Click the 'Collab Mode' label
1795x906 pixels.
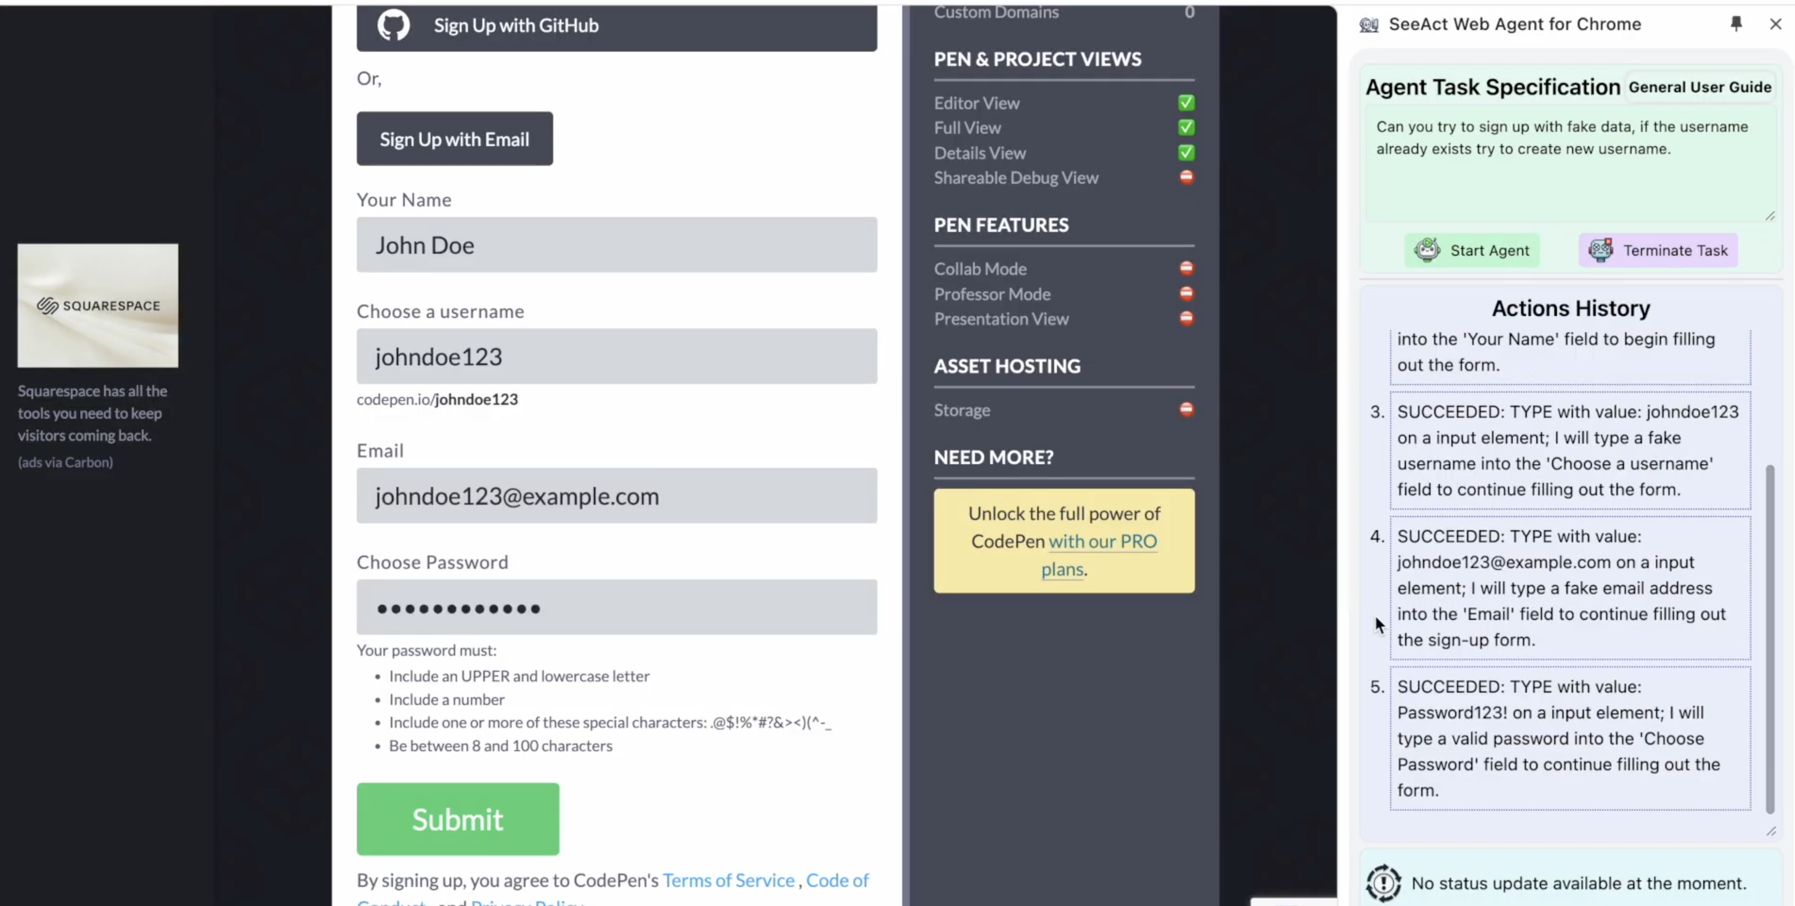click(x=980, y=269)
